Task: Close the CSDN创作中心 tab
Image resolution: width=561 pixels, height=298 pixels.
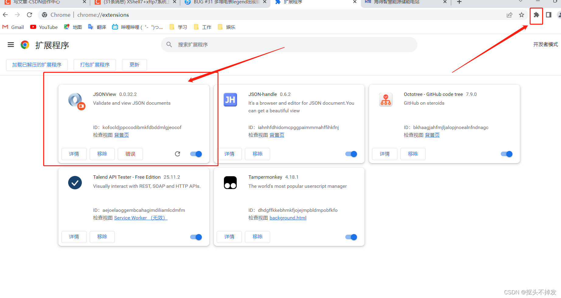Action: 84,2
